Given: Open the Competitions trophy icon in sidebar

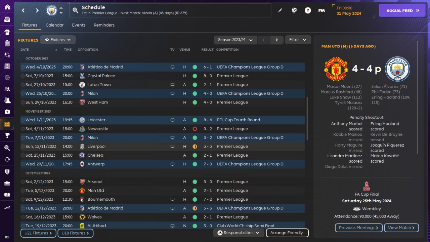Looking at the screenshot, I should (7, 135).
